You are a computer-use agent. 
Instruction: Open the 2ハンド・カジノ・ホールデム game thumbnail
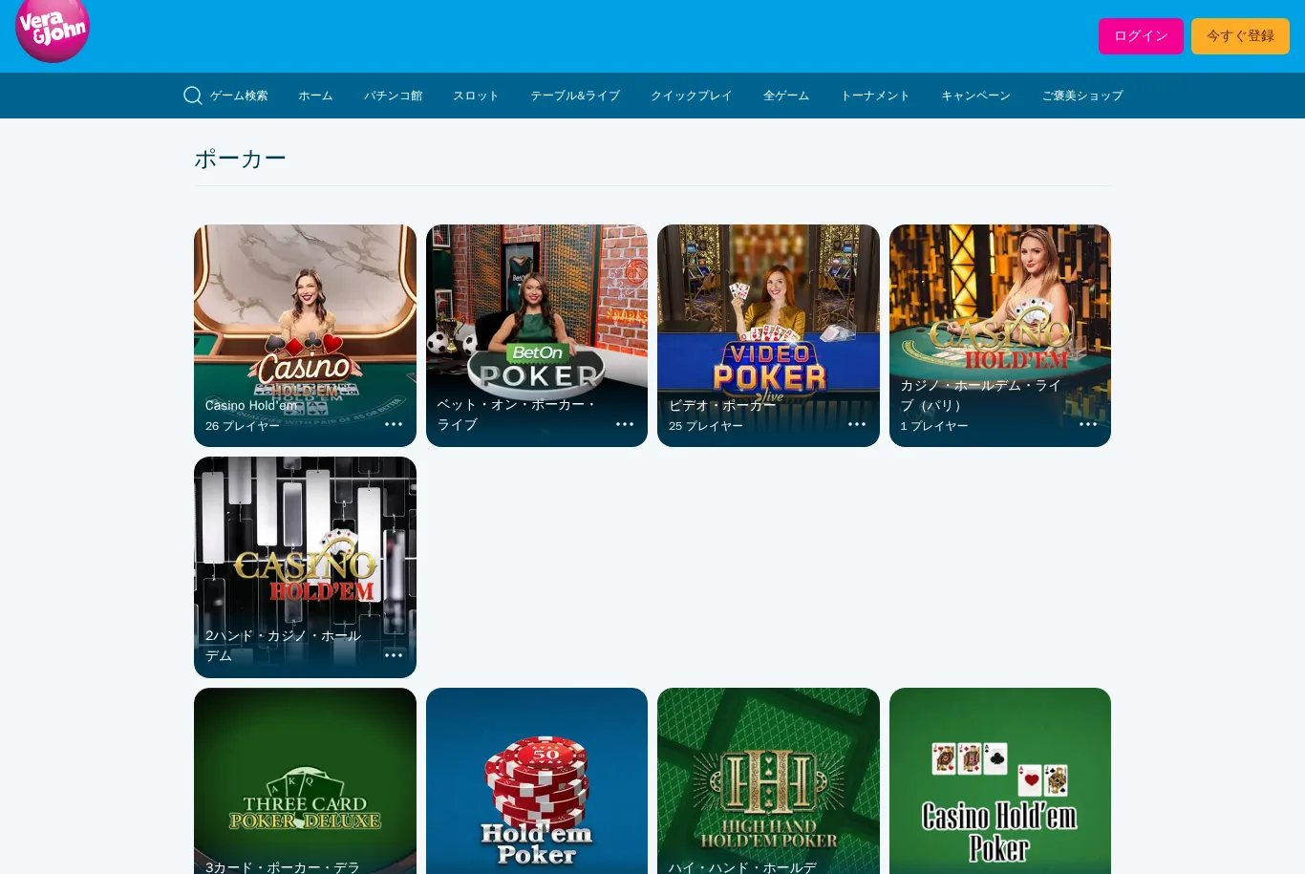click(305, 567)
